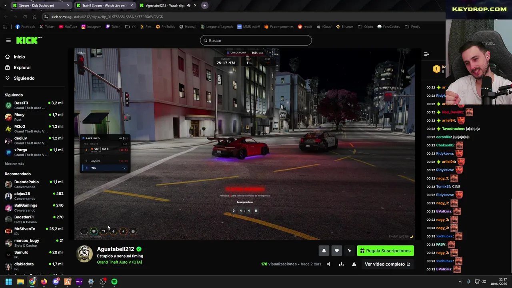This screenshot has width=512, height=288.
Task: Click the clip video player
Action: (245, 144)
